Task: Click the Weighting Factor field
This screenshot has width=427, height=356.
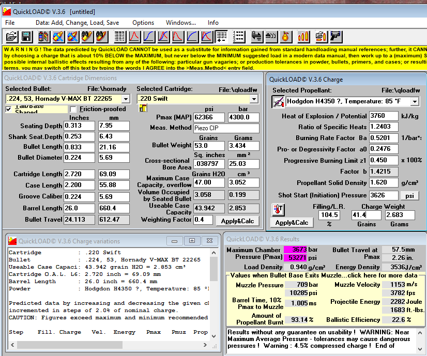Action: [203, 220]
